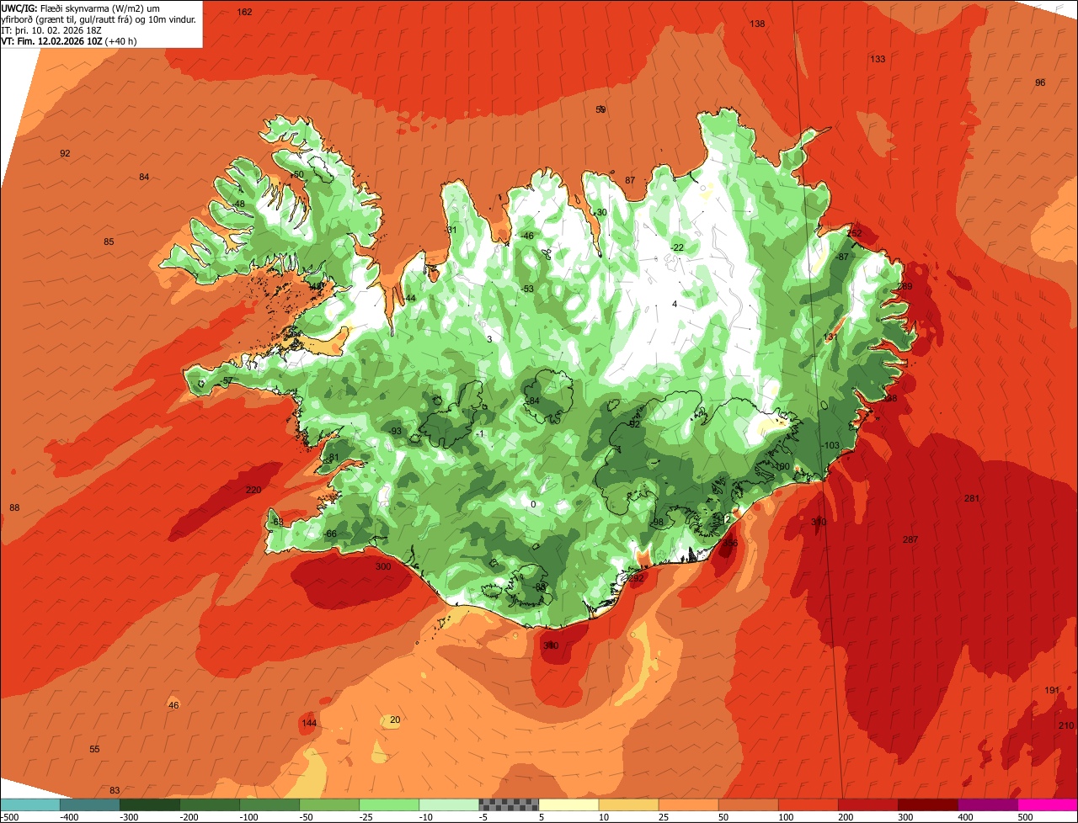Click the legend label 500
The image size is (1078, 823).
click(x=1025, y=817)
